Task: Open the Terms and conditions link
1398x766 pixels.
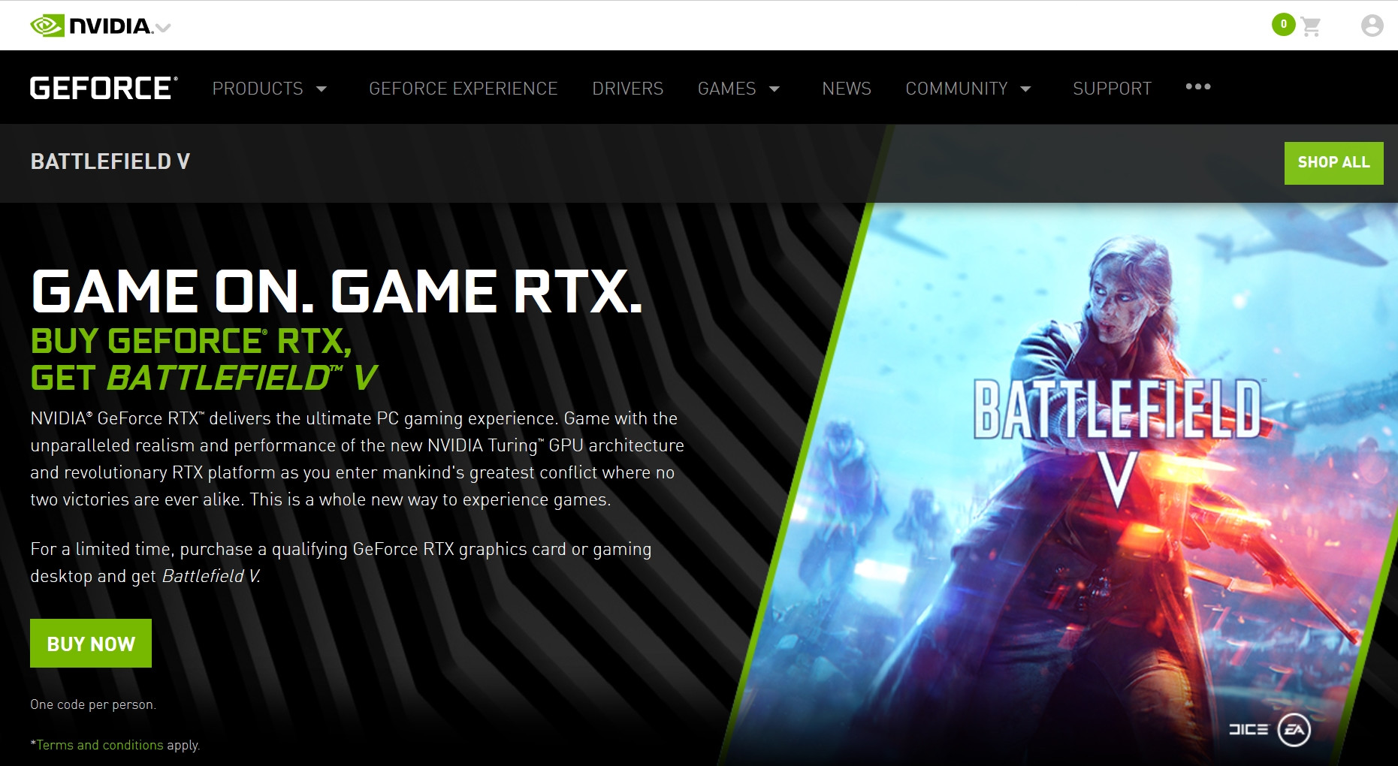Action: (x=100, y=745)
